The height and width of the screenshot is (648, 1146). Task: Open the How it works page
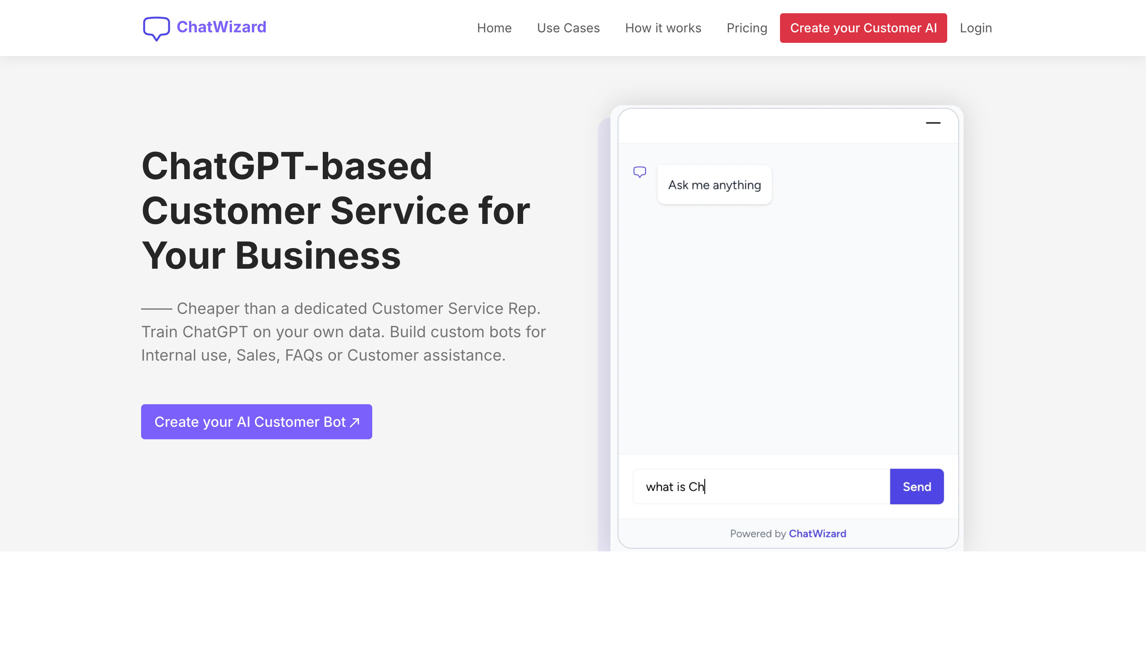[x=663, y=28]
